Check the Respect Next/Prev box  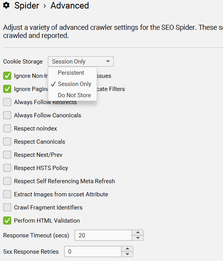[x=7, y=155]
